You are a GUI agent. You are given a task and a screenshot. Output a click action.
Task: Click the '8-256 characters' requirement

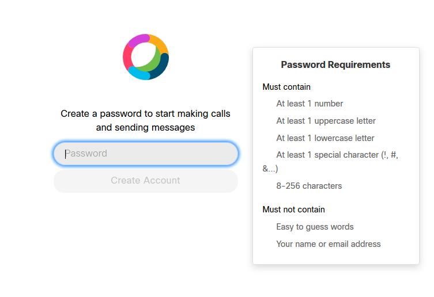click(309, 186)
